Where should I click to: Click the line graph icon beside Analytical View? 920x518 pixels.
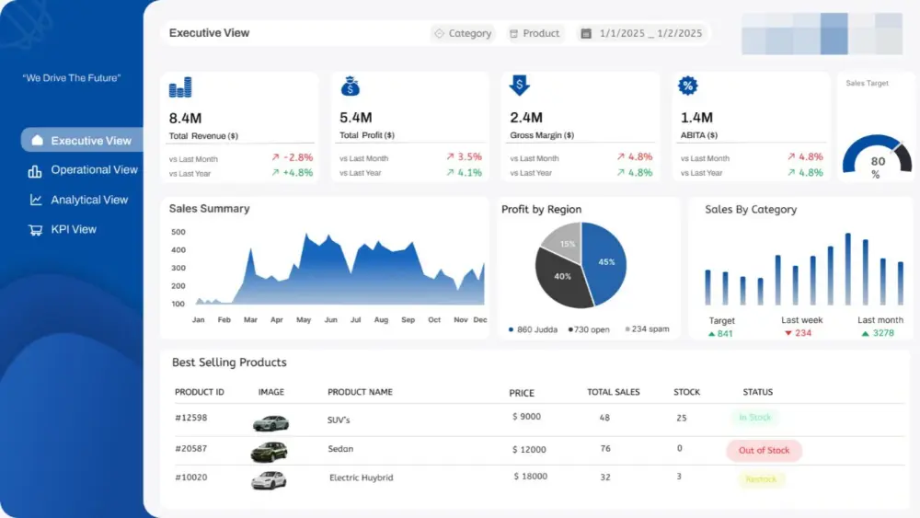point(36,200)
